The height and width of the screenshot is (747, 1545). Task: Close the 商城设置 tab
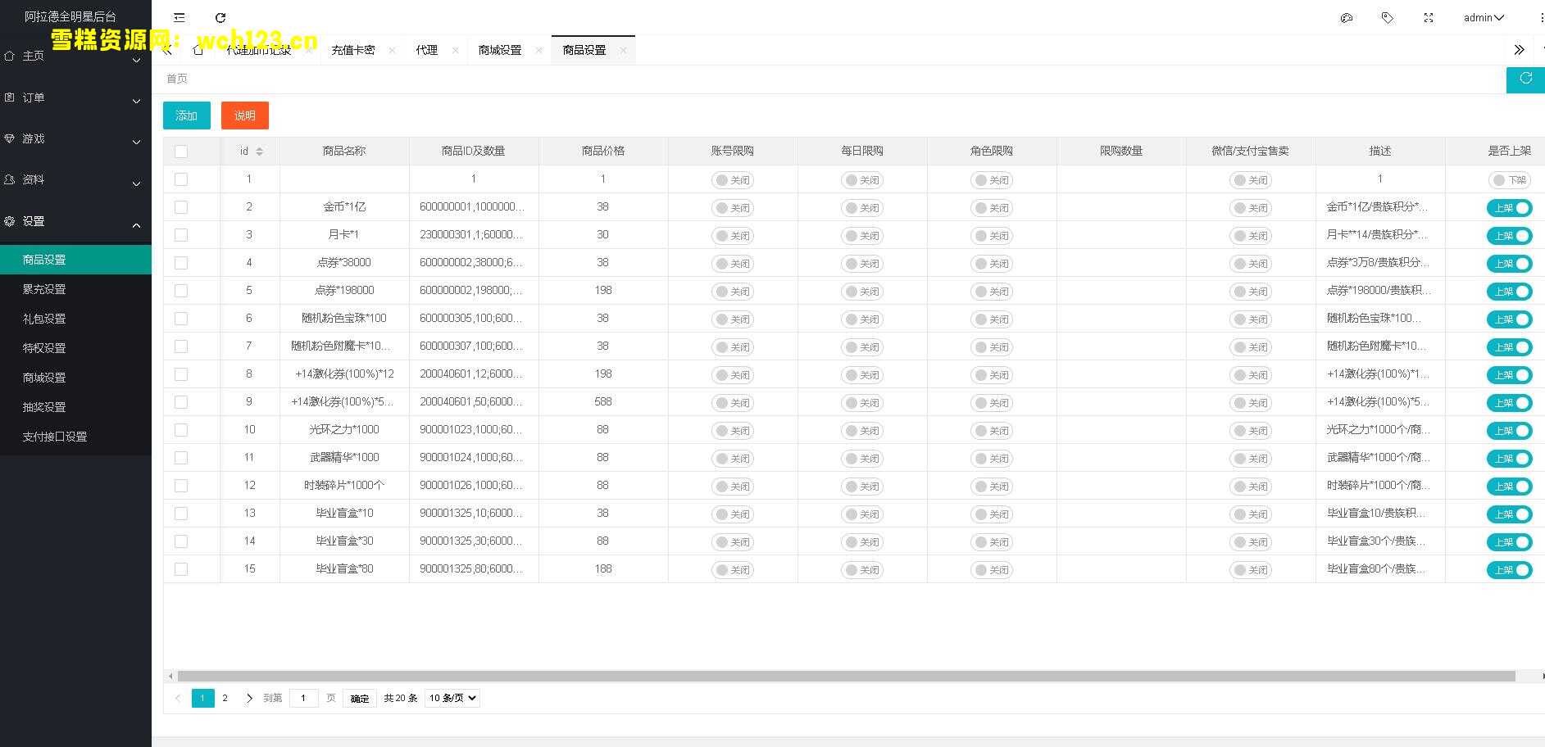coord(538,50)
